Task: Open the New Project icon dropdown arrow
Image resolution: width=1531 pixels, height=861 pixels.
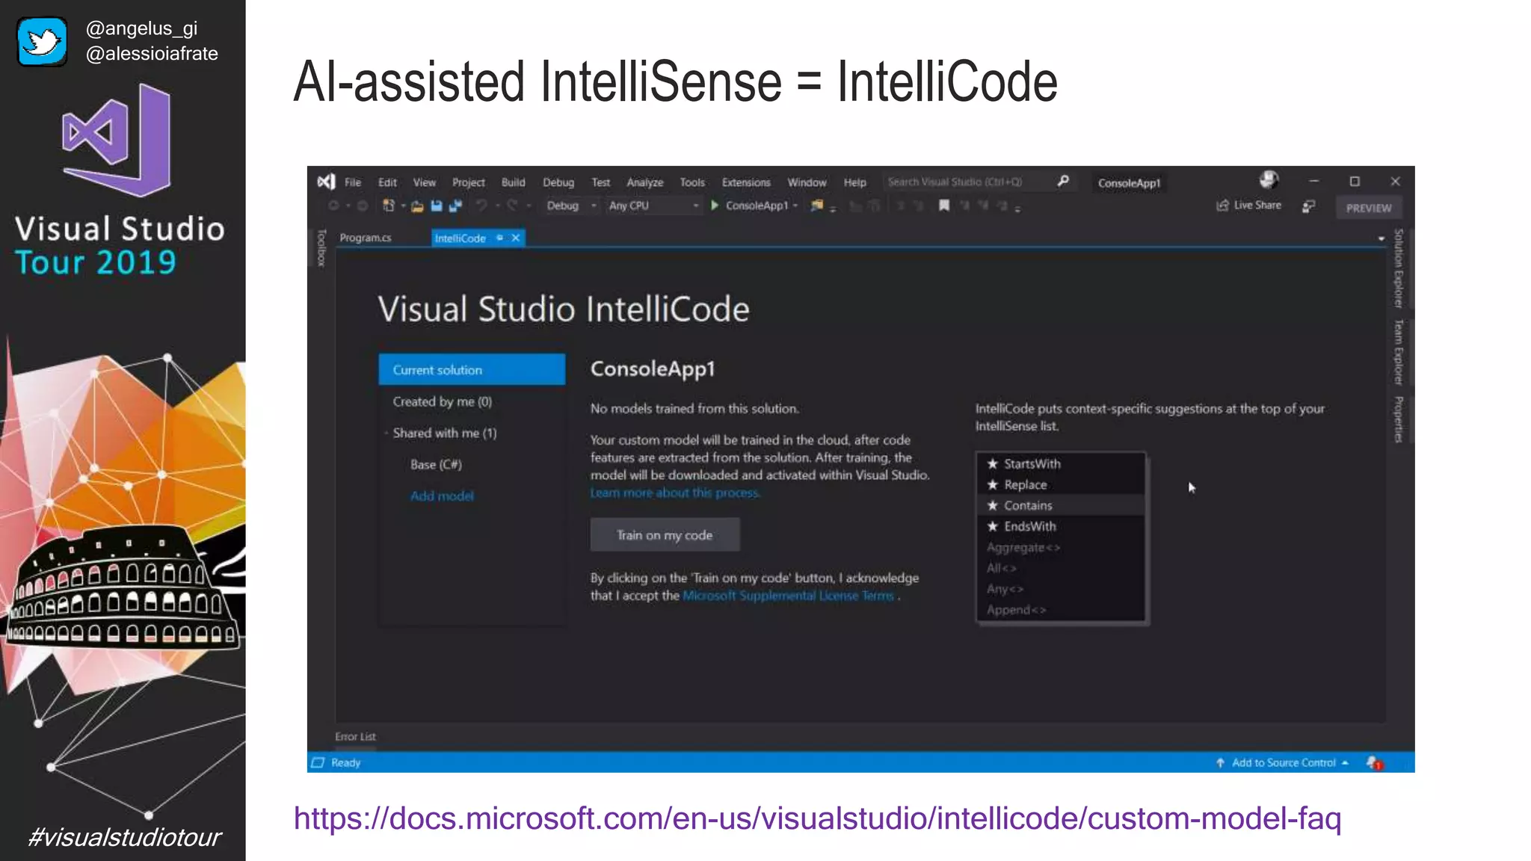Action: (403, 206)
